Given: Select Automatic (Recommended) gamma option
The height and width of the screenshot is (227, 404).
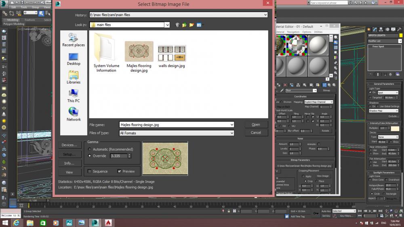Looking at the screenshot, I should point(90,149).
